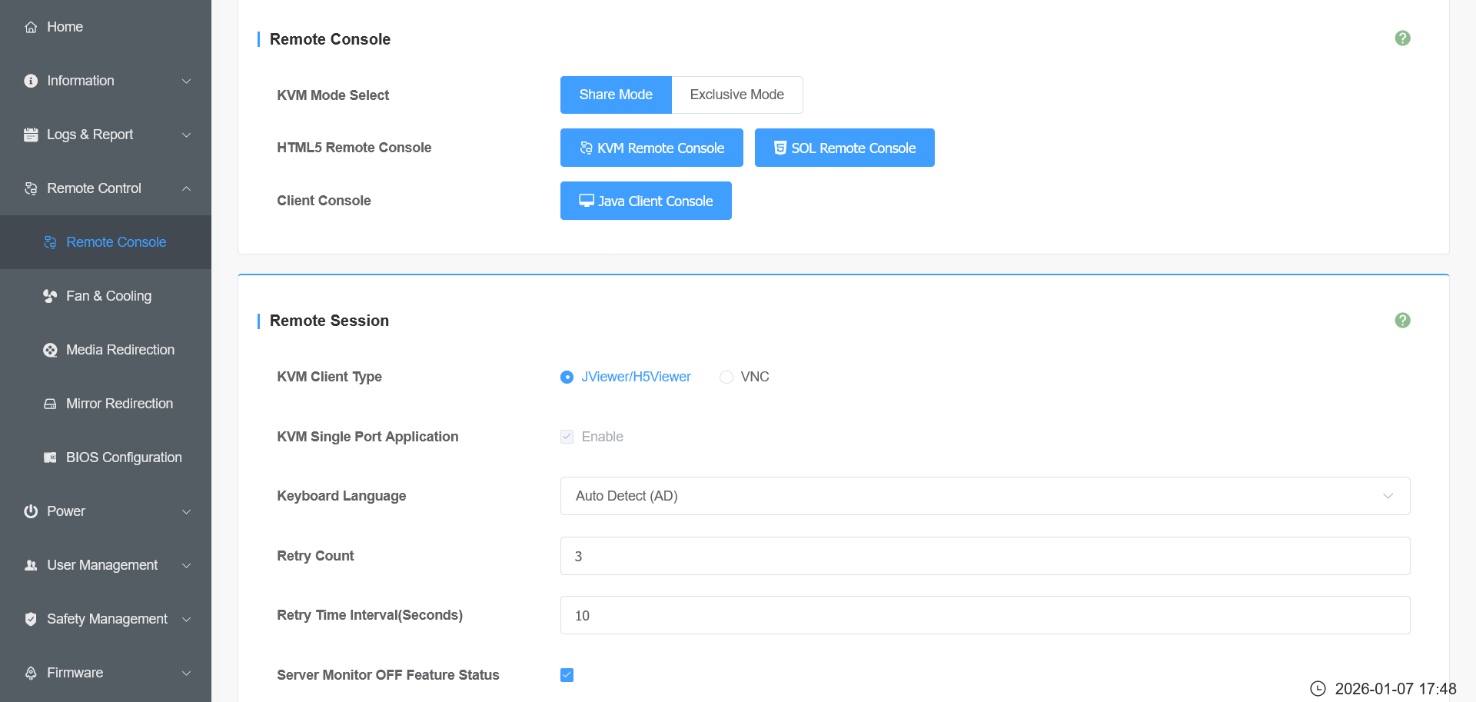Expand the Information menu chevron
The width and height of the screenshot is (1476, 702).
186,81
